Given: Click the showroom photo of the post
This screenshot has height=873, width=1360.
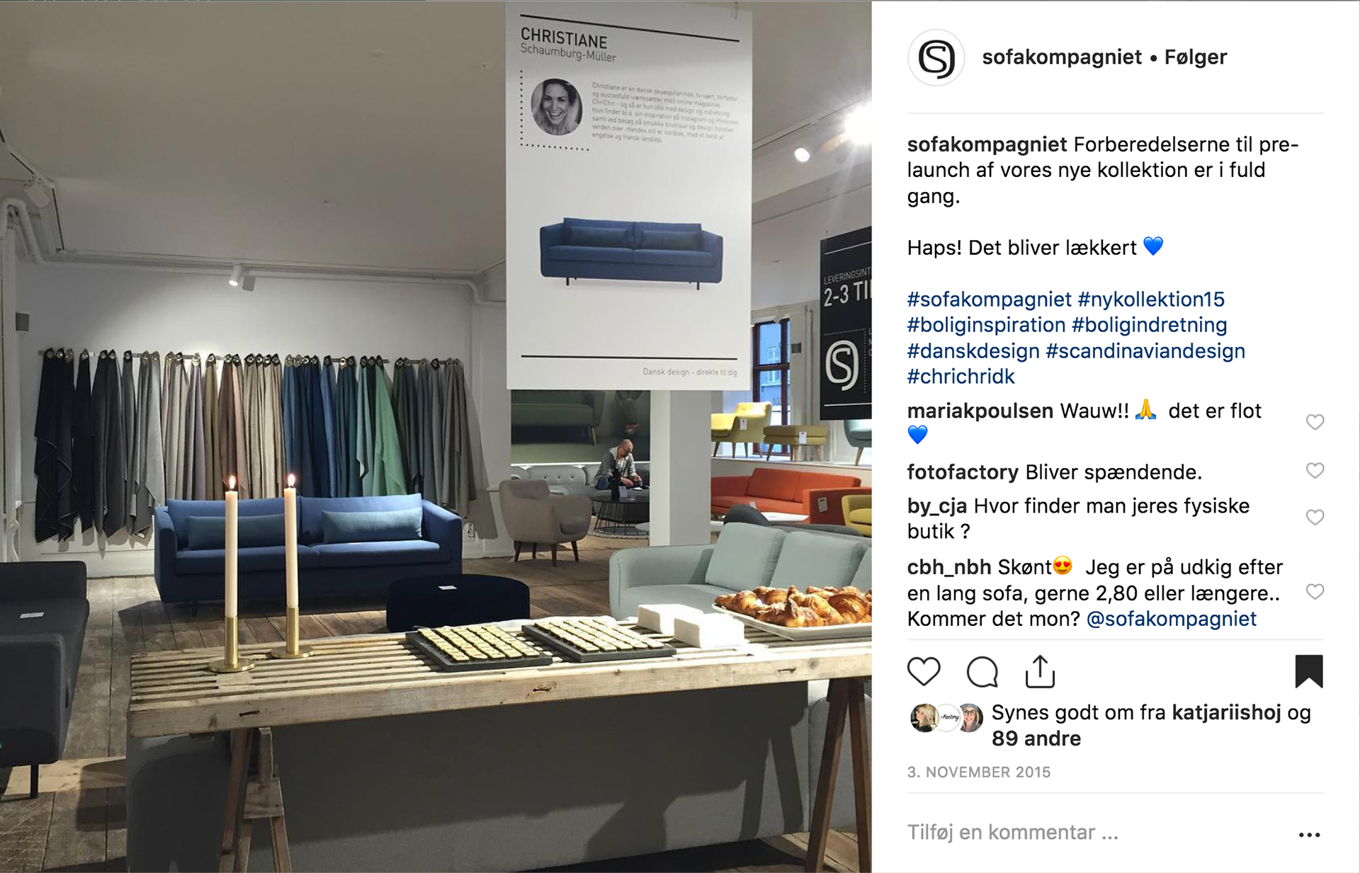Looking at the screenshot, I should pyautogui.click(x=436, y=437).
